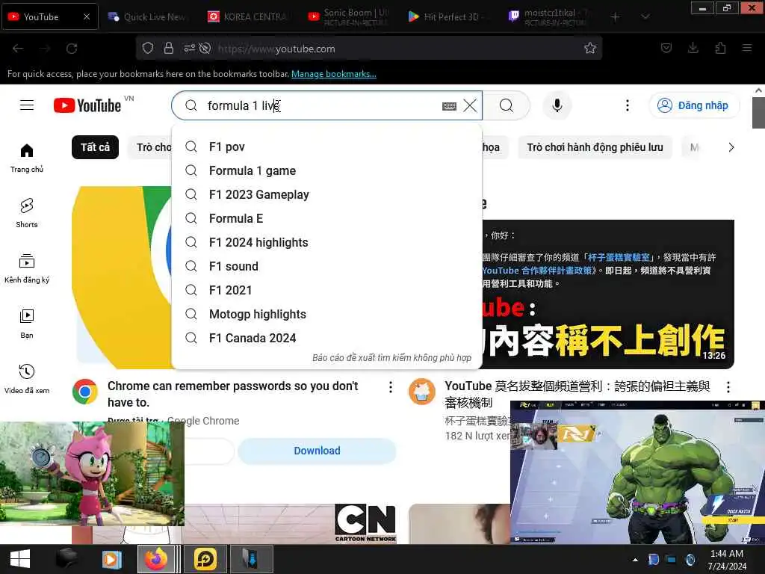Choose the 'F1 pov' suggestion
This screenshot has height=574, width=765.
pyautogui.click(x=327, y=146)
